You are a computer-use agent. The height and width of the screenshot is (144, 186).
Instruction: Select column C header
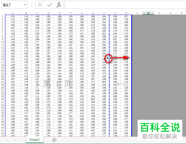point(37,13)
